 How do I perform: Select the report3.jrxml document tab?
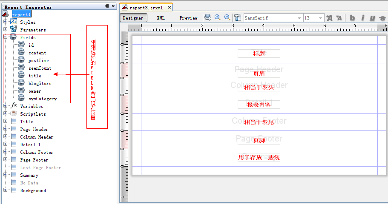(146, 8)
